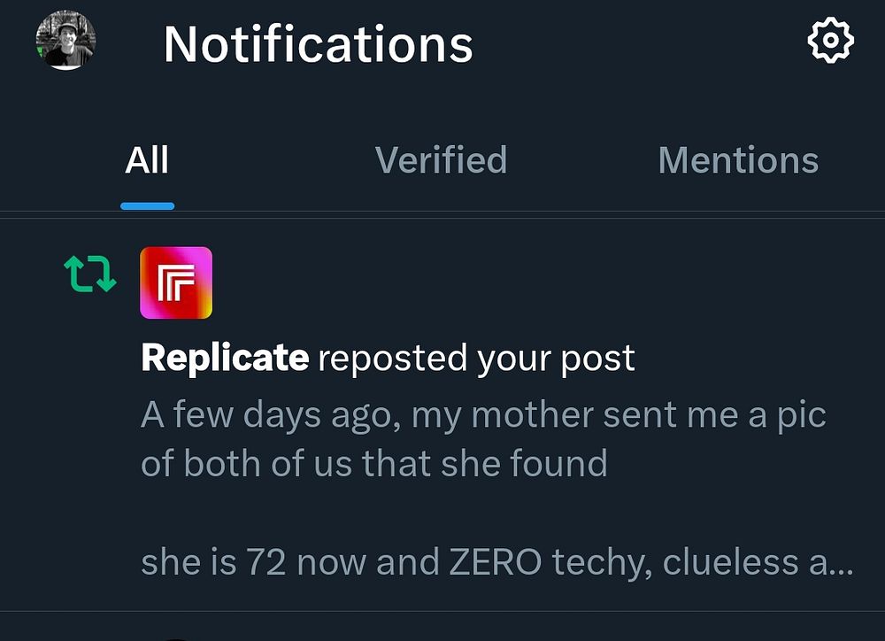Open post preview starting "A few days ago"

482,414
